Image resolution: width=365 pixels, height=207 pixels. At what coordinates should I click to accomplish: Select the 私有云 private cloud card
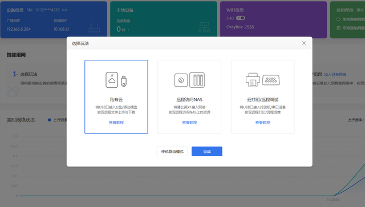tap(116, 97)
